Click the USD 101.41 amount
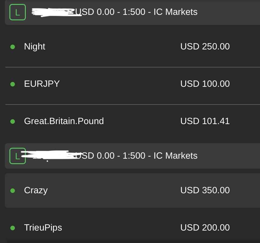Image resolution: width=260 pixels, height=243 pixels. click(205, 121)
